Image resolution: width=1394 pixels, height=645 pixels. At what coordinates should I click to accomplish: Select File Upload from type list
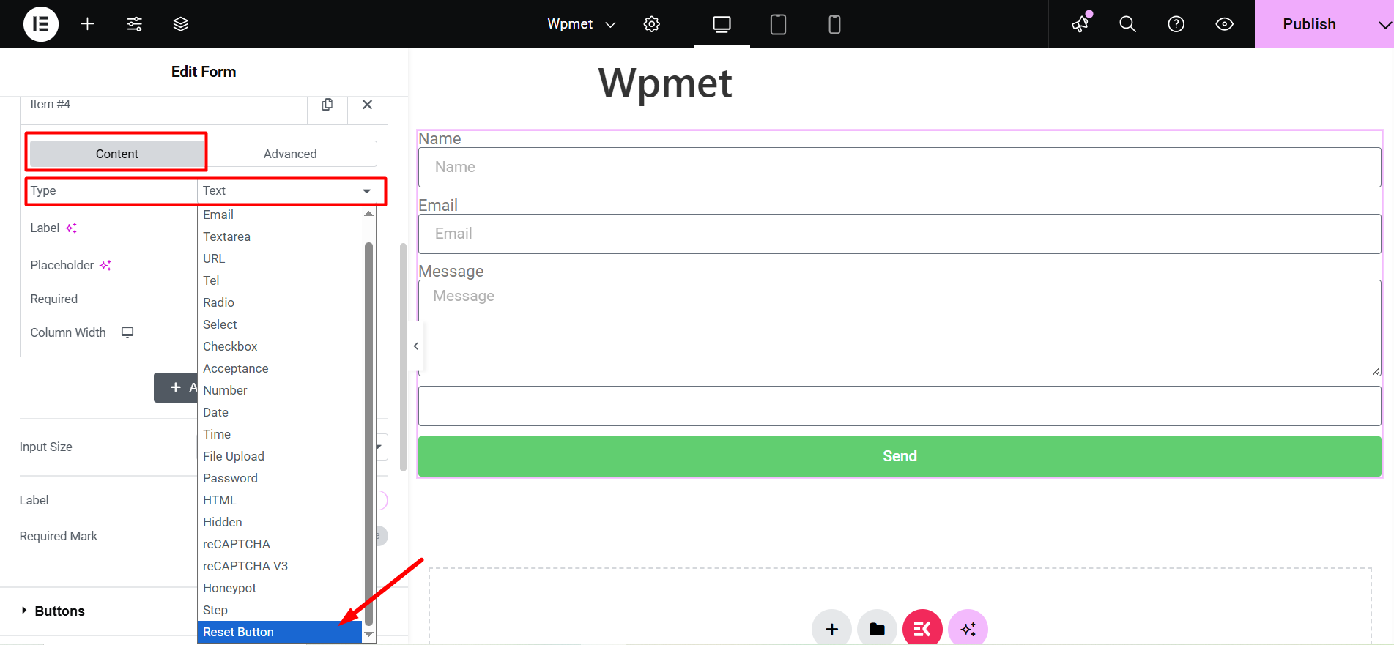[280, 456]
